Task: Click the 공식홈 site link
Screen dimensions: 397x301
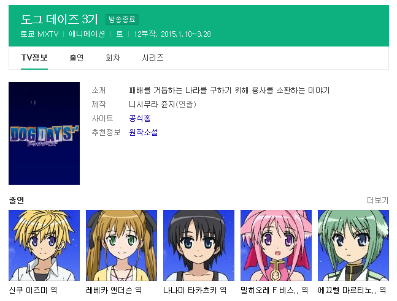Action: [x=140, y=118]
